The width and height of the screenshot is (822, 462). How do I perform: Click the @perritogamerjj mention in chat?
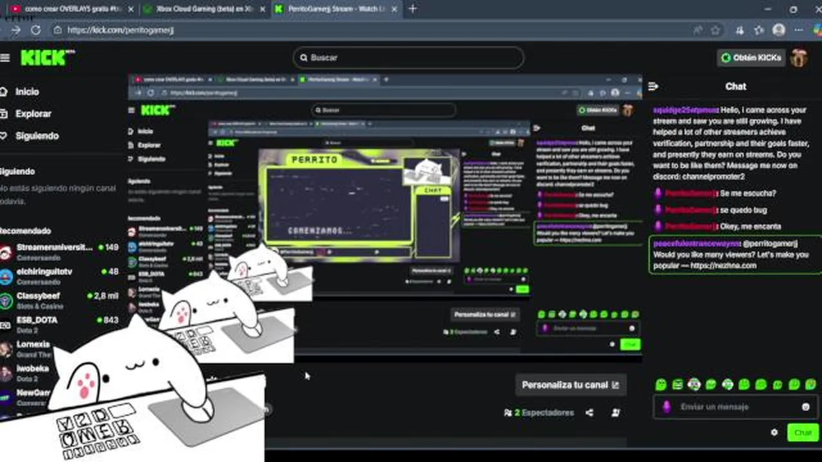click(x=770, y=244)
